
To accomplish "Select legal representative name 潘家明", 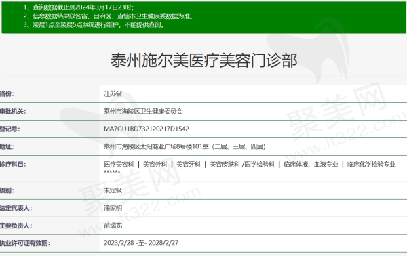I will [x=113, y=208].
